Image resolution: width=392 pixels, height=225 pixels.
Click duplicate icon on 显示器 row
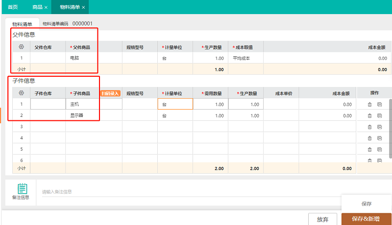point(379,116)
